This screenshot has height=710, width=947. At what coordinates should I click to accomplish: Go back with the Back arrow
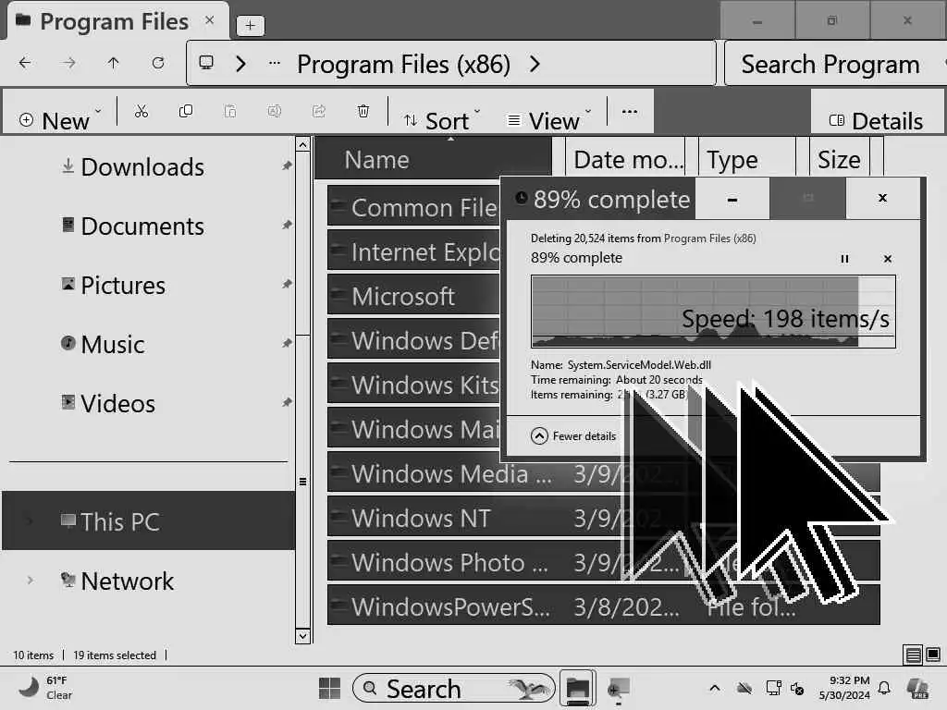25,62
